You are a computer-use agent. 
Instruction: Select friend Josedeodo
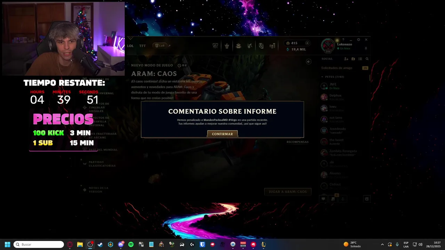click(344, 131)
